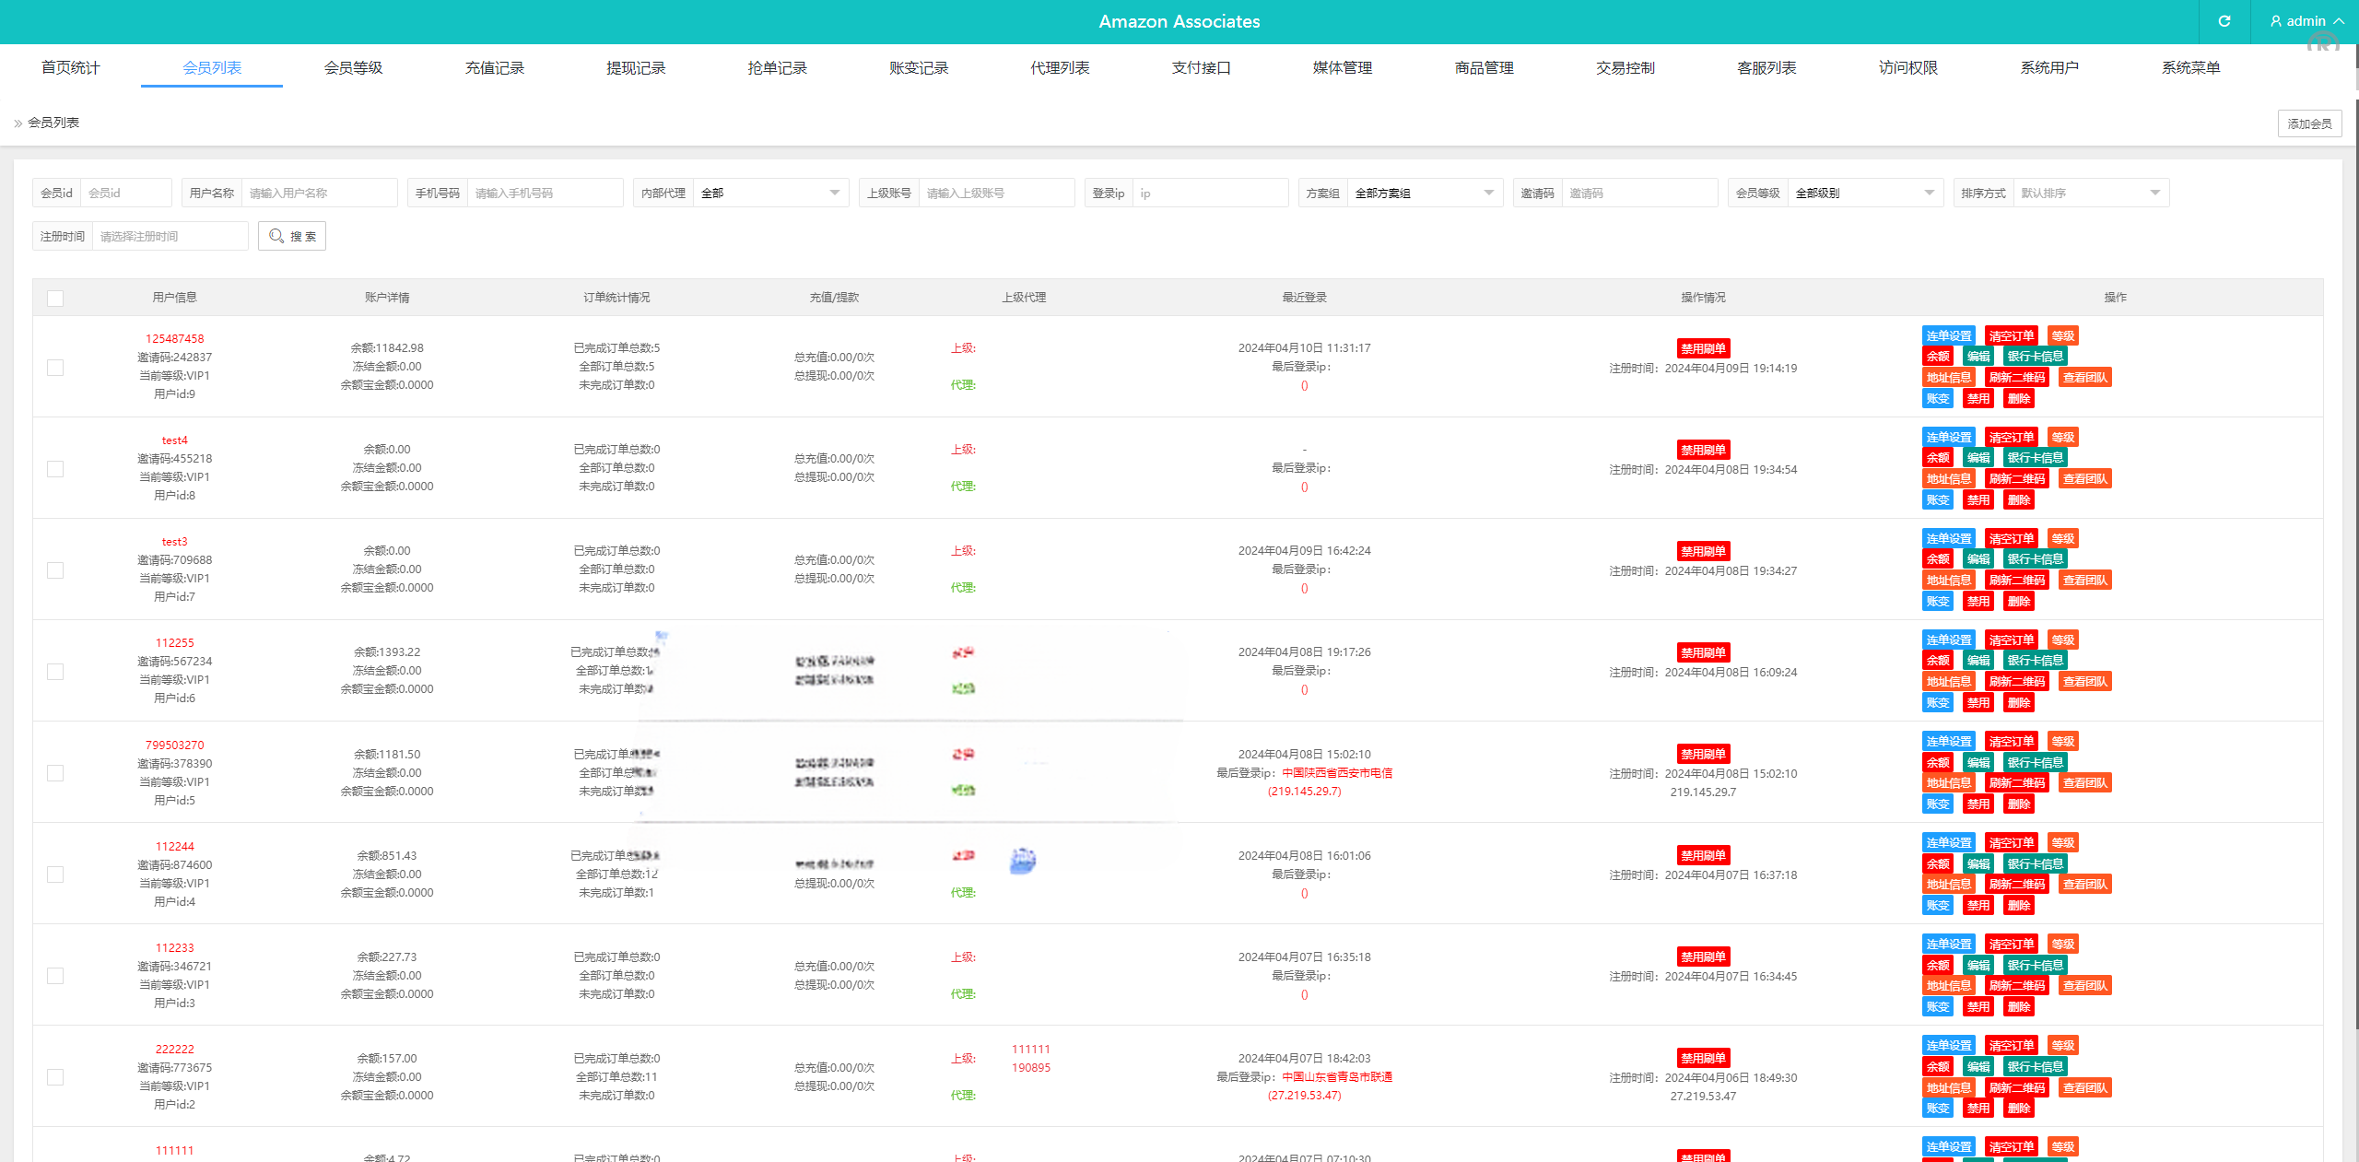Switch to the 代理列表 tab
2359x1162 pixels.
coord(1058,66)
